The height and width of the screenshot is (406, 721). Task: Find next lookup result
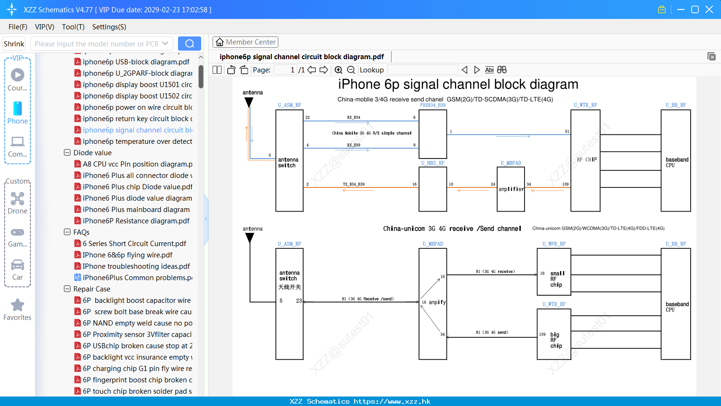477,70
